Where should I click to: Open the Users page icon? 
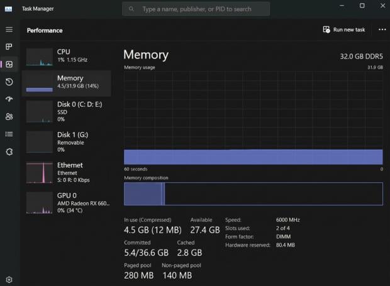coord(9,116)
